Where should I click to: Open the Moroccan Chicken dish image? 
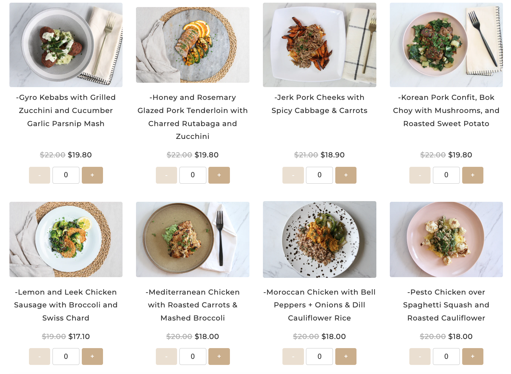(x=319, y=239)
